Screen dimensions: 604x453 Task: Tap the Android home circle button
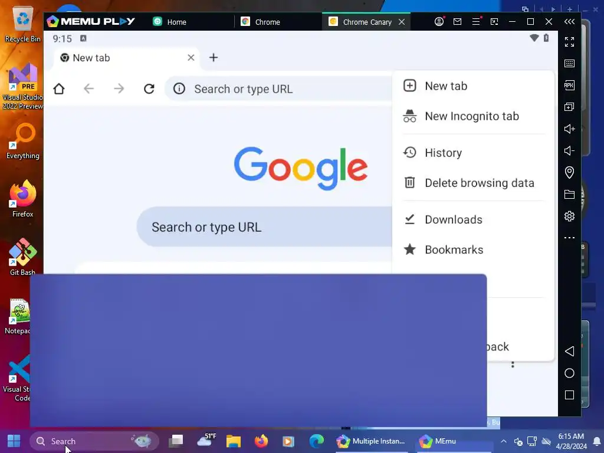click(569, 373)
